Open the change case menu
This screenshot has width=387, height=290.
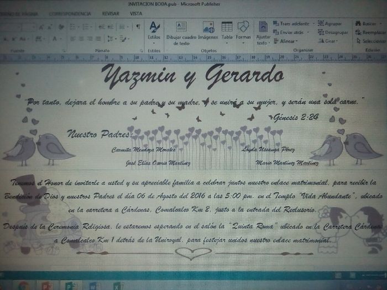[23, 39]
